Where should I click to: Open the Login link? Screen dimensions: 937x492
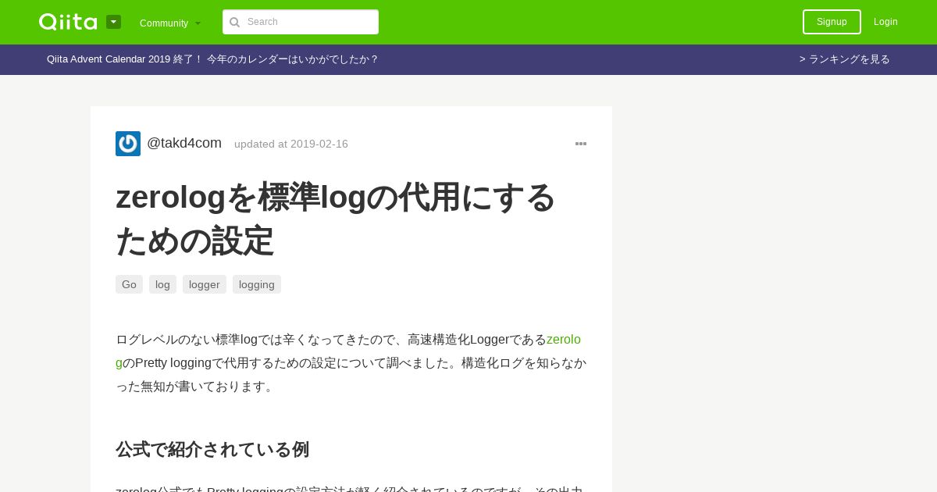click(885, 22)
